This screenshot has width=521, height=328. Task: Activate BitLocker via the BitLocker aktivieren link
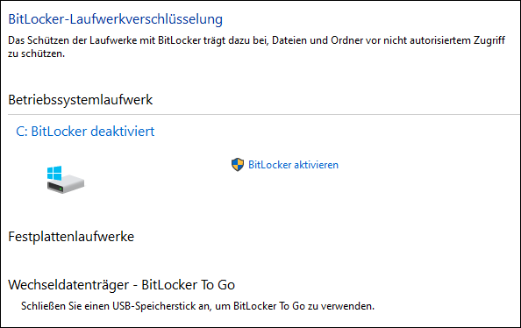(x=293, y=165)
